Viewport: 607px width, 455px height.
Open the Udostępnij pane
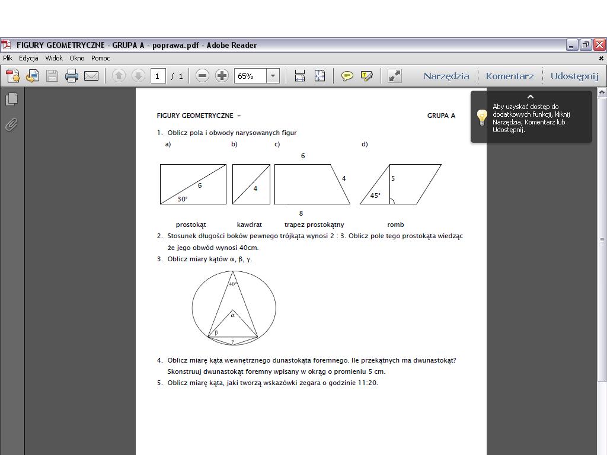tap(574, 76)
